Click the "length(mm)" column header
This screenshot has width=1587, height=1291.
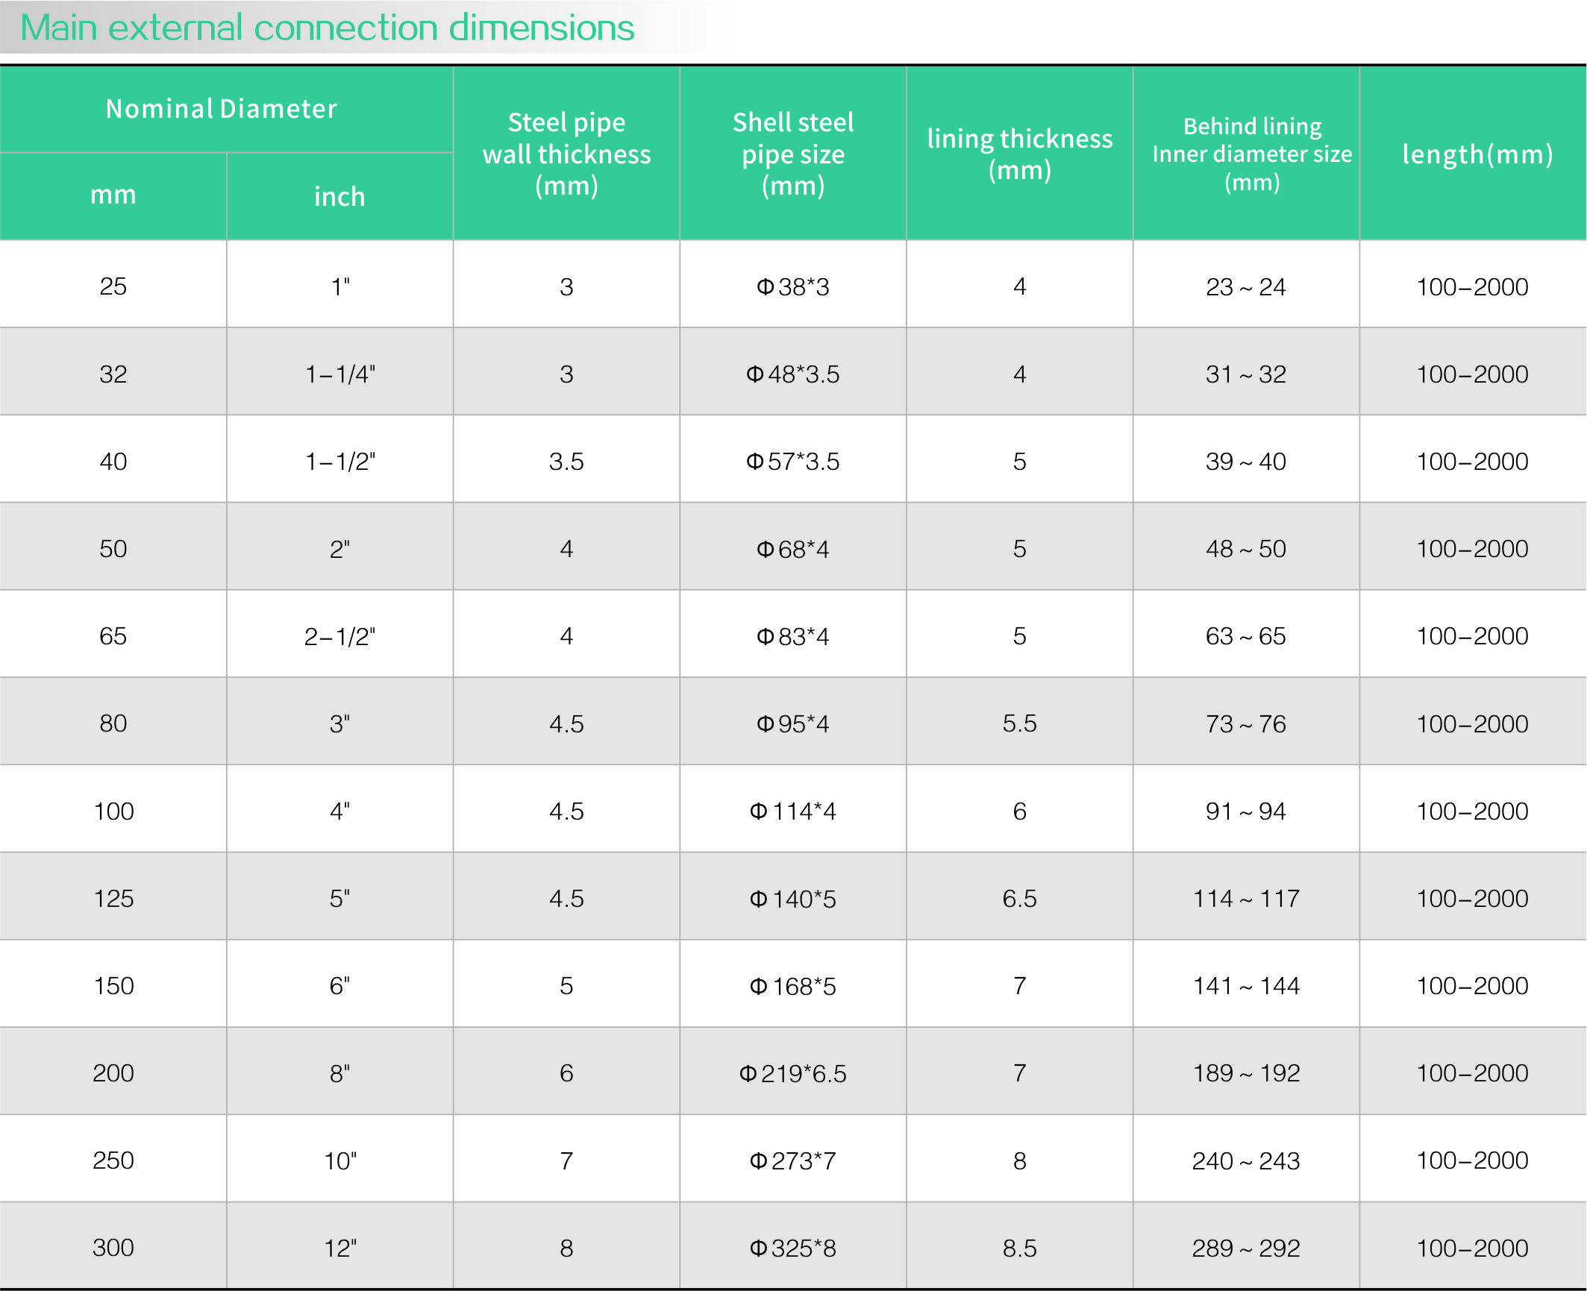click(x=1477, y=154)
